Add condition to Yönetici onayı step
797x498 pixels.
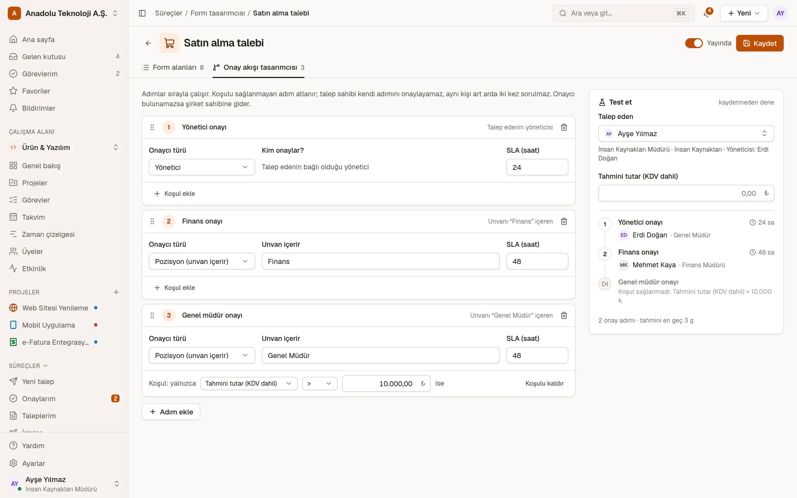tap(175, 194)
